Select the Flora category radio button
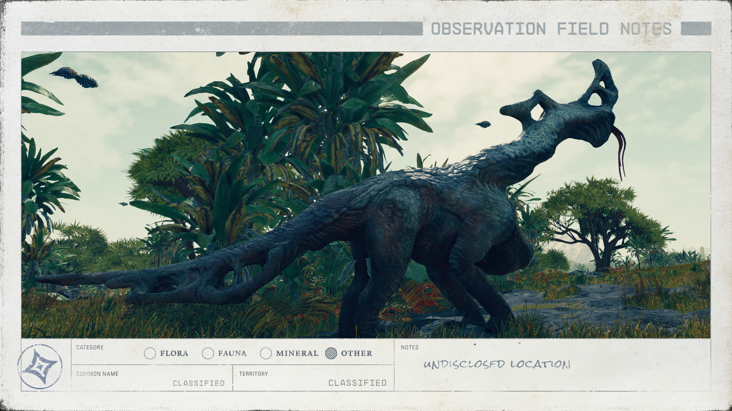 (x=150, y=354)
